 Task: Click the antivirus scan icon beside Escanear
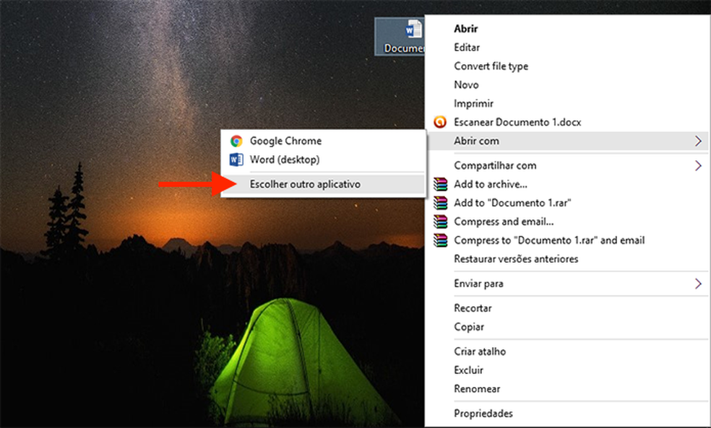pyautogui.click(x=440, y=122)
